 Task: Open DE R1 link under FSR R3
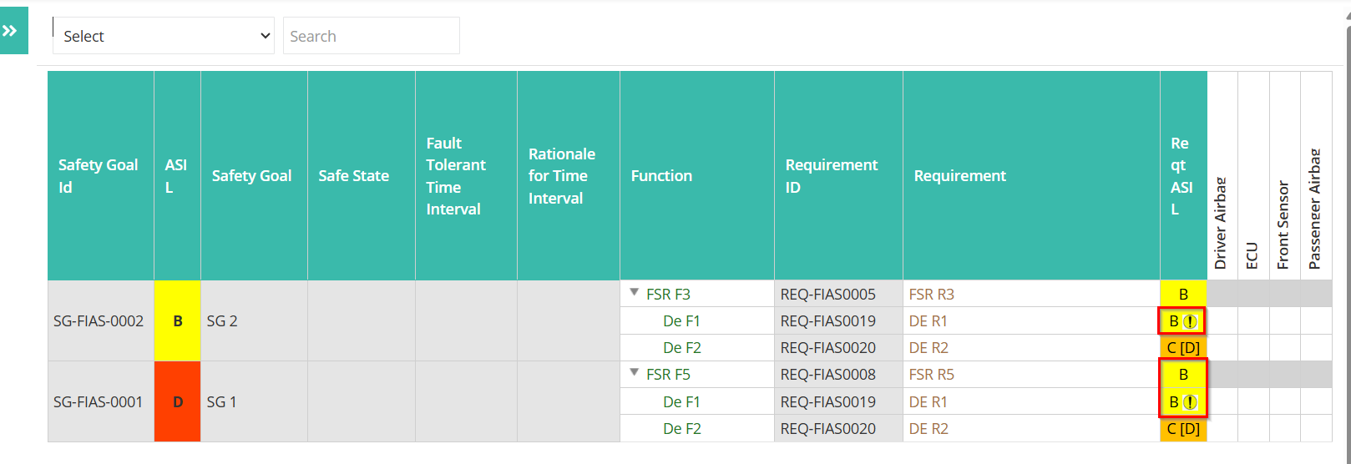point(928,321)
